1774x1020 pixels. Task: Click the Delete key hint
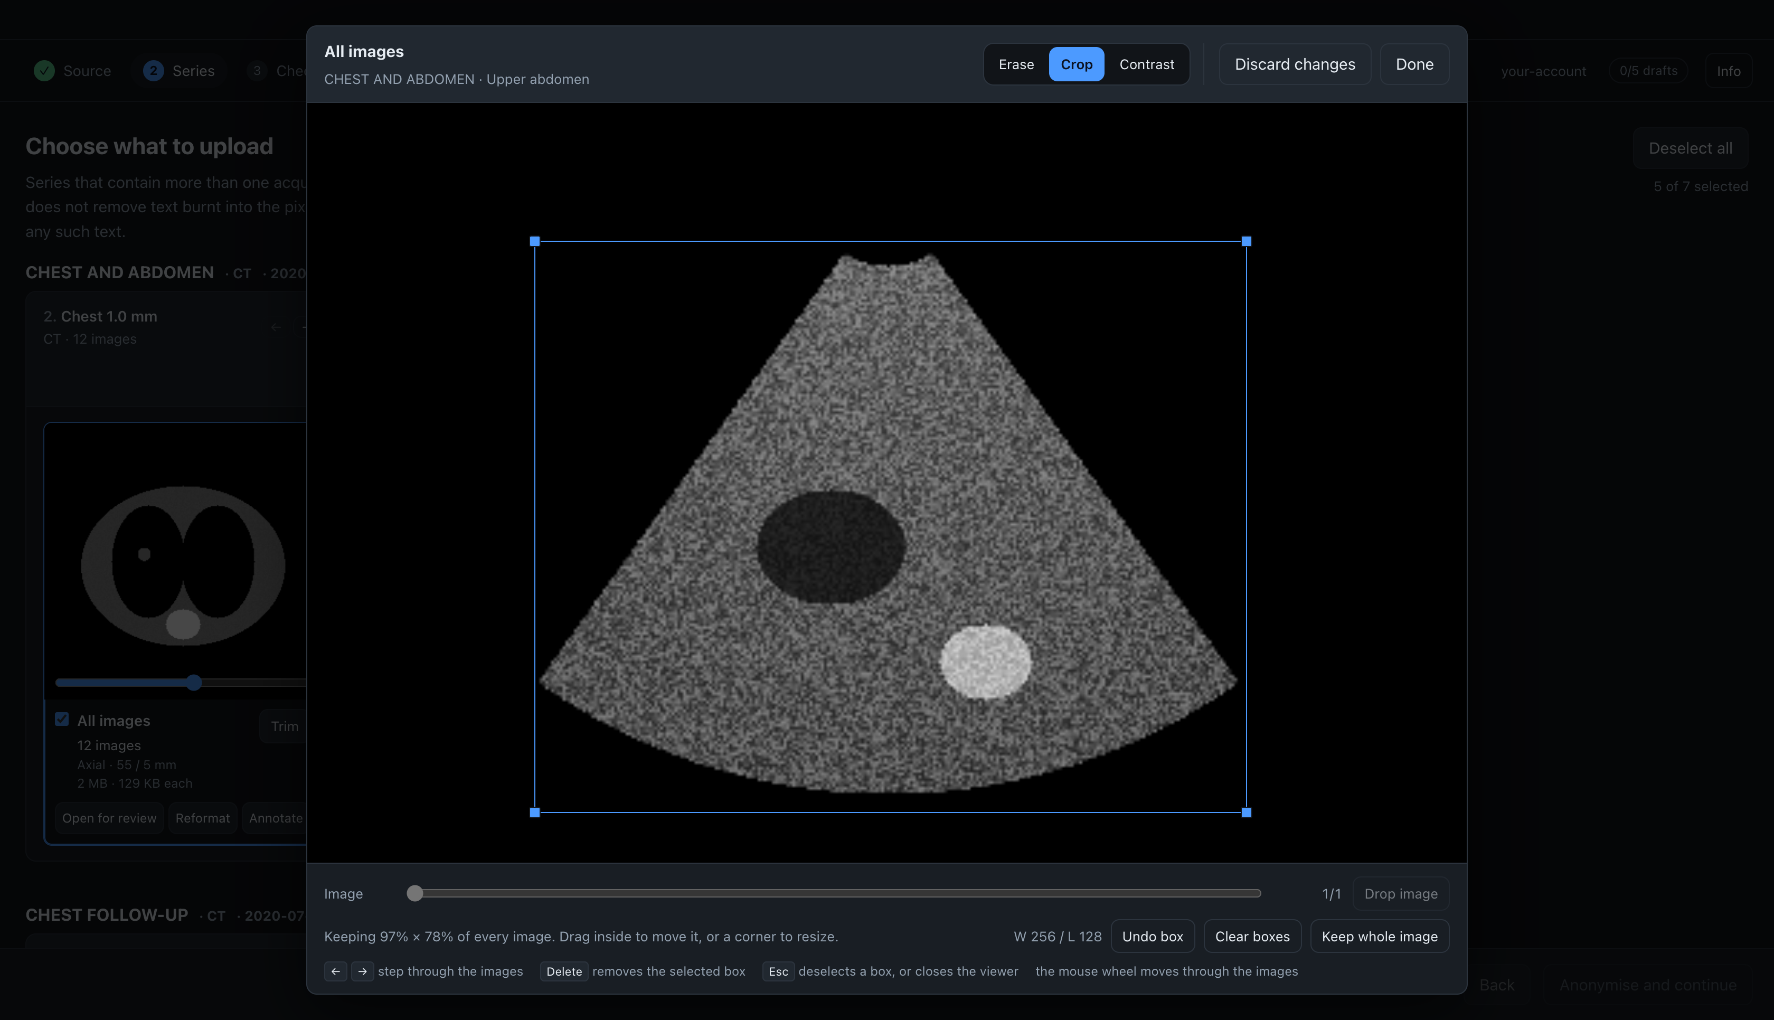pos(564,971)
